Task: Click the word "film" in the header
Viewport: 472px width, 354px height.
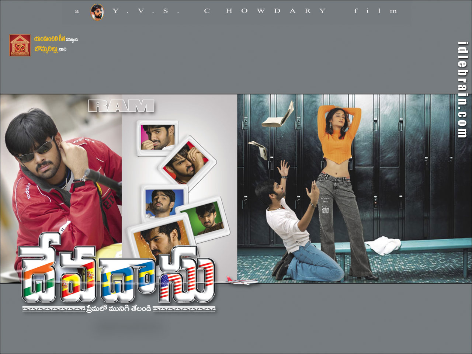Action: (x=375, y=11)
